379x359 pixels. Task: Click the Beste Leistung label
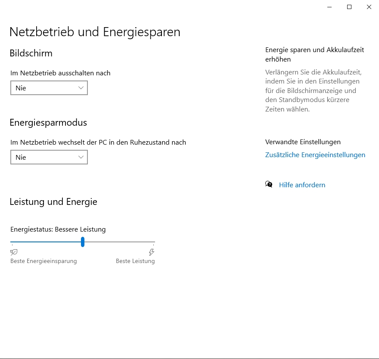point(135,261)
